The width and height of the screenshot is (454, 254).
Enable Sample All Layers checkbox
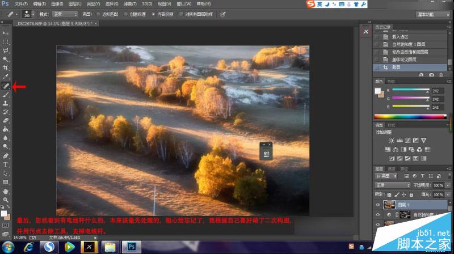point(181,14)
